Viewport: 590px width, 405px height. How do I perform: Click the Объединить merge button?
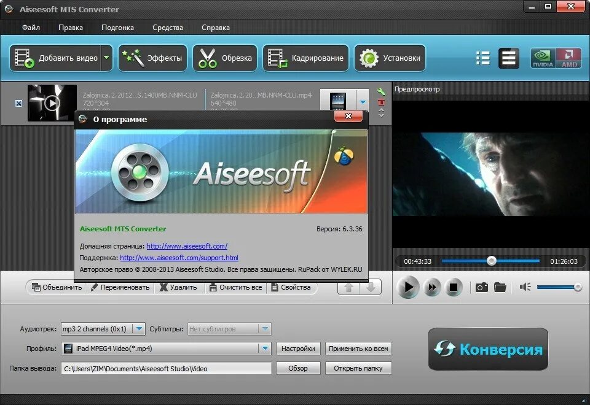coord(57,287)
